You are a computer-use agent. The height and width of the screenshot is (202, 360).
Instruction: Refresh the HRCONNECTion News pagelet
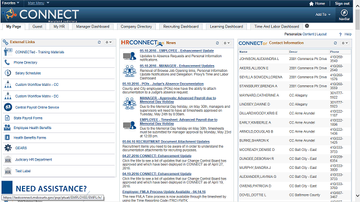pos(217,43)
